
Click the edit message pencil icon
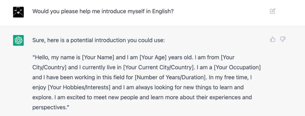tap(273, 11)
